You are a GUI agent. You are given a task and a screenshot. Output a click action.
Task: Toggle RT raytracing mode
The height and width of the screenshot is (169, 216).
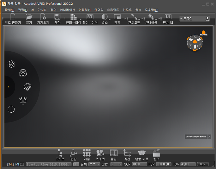tap(90, 17)
